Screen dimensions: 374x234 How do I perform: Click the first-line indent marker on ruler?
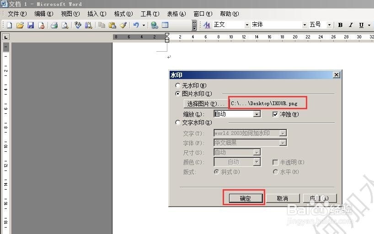[167, 35]
